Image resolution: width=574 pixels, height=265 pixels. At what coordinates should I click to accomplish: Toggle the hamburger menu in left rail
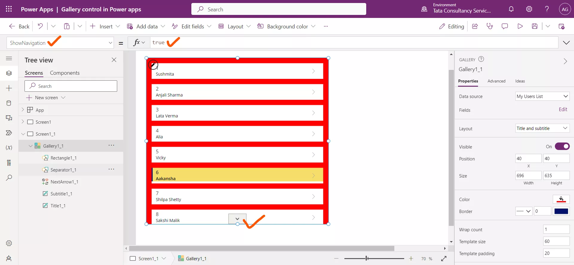9,59
